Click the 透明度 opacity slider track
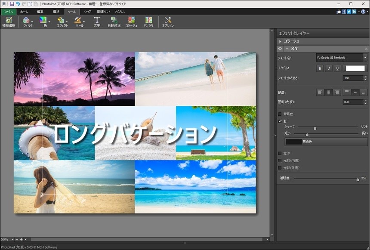 point(325,179)
